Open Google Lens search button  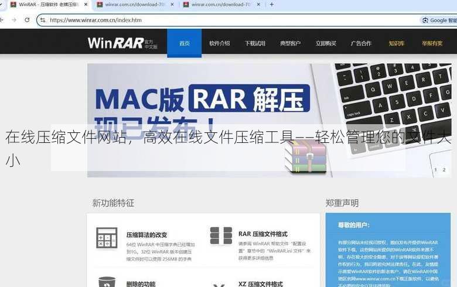coord(439,20)
